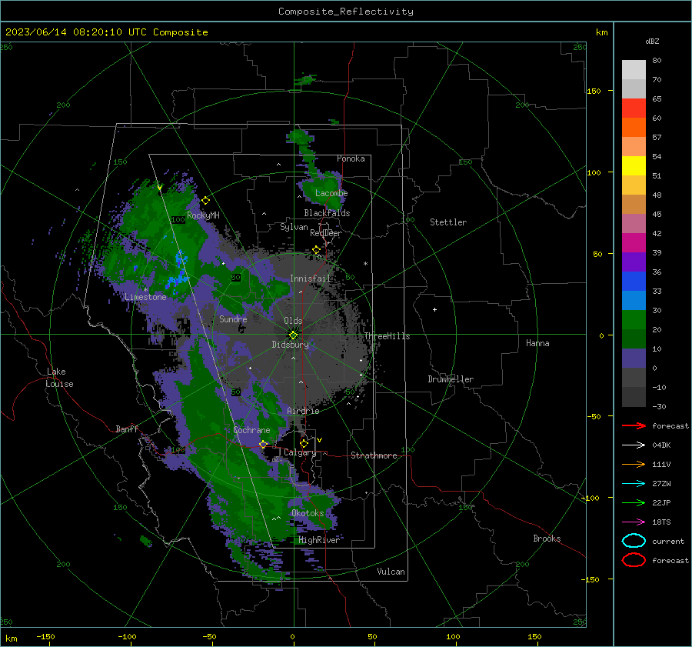Click the Lake Louise label

point(59,378)
